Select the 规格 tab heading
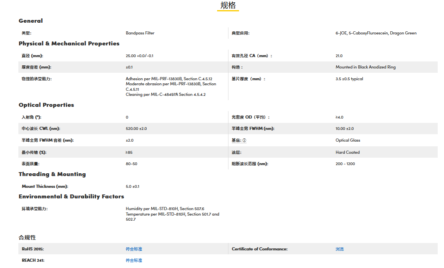The height and width of the screenshot is (268, 444). pyautogui.click(x=228, y=5)
